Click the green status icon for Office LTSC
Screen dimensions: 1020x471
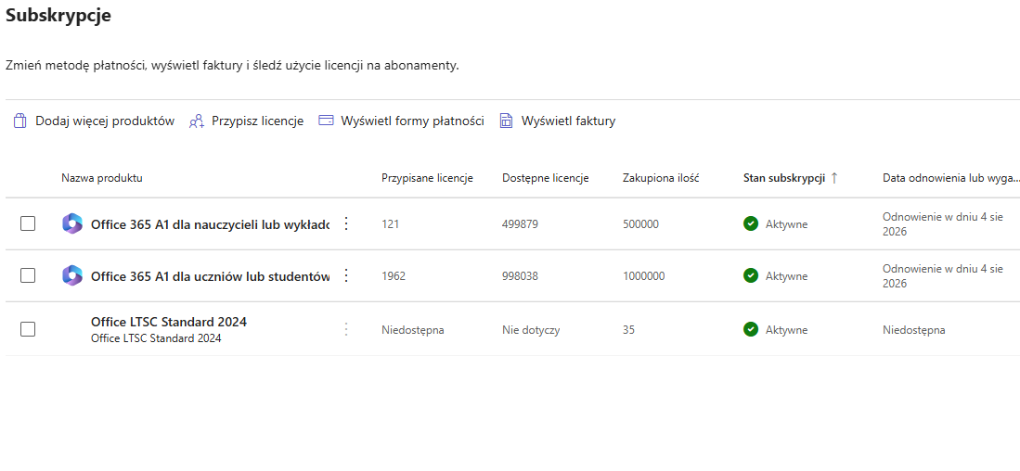751,329
